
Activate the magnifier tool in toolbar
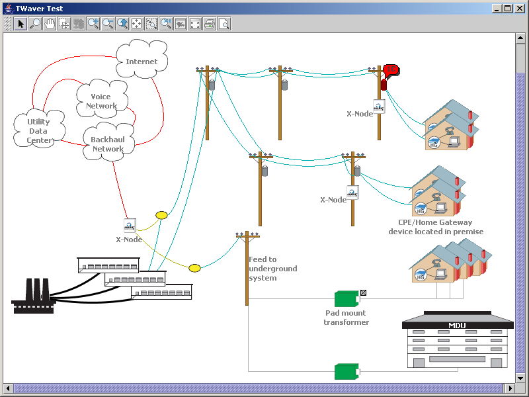[35, 24]
